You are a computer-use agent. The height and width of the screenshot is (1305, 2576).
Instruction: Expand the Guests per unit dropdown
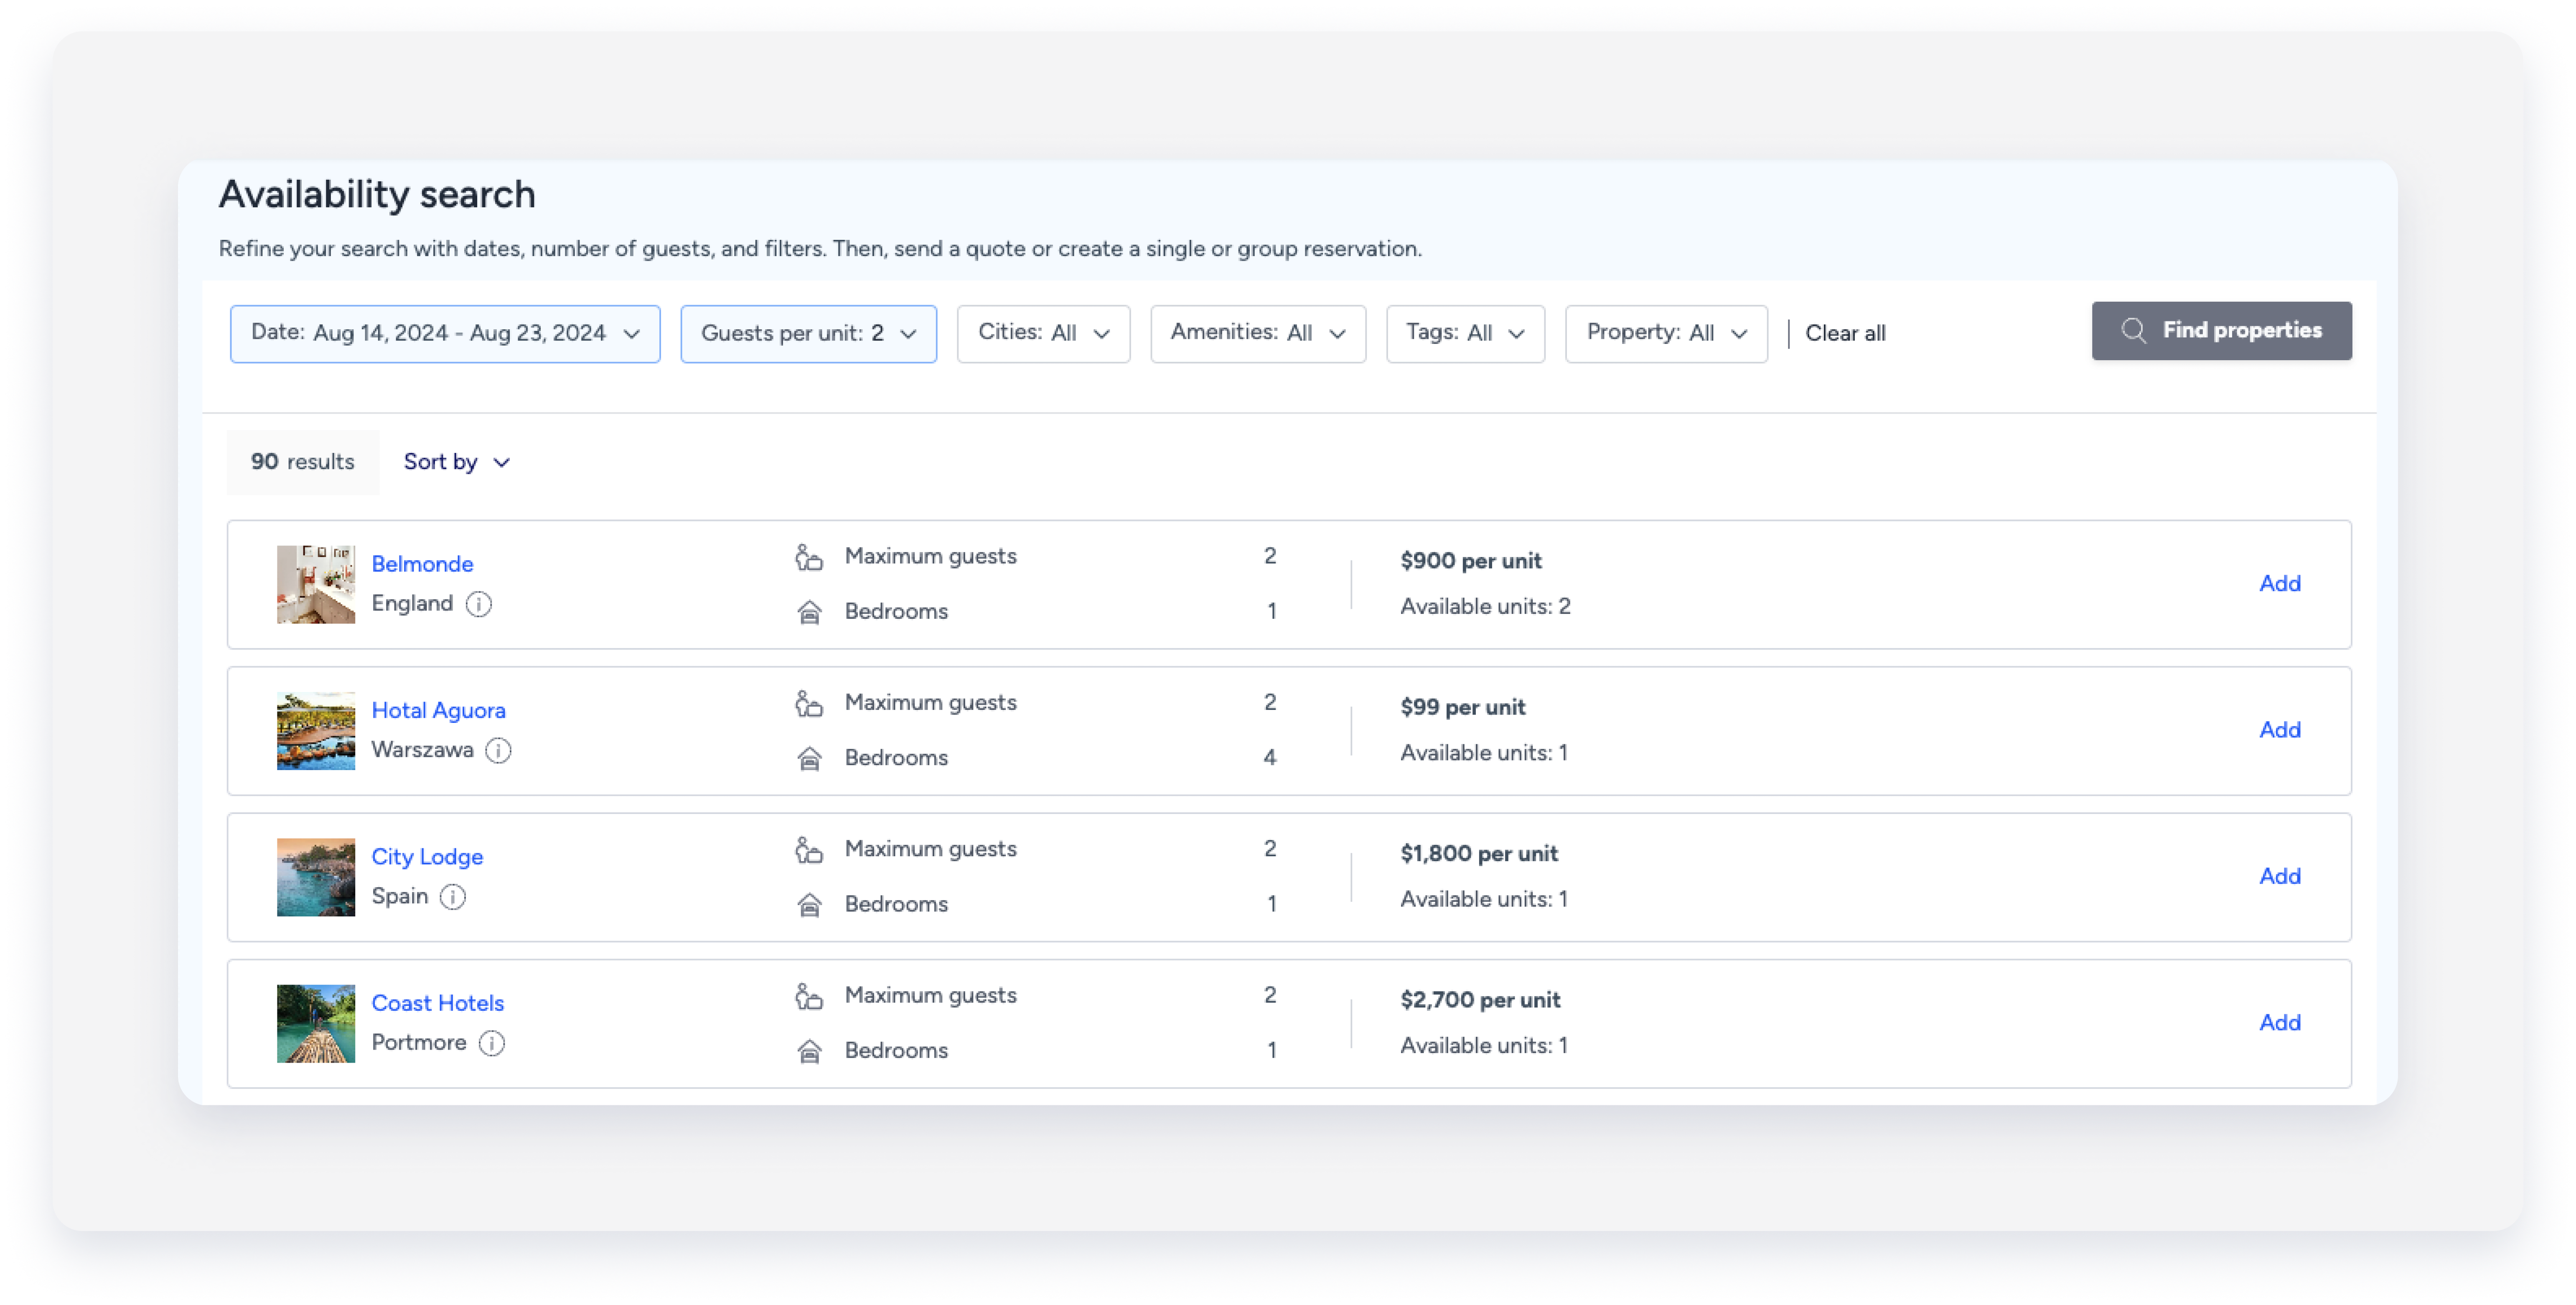pyautogui.click(x=808, y=334)
